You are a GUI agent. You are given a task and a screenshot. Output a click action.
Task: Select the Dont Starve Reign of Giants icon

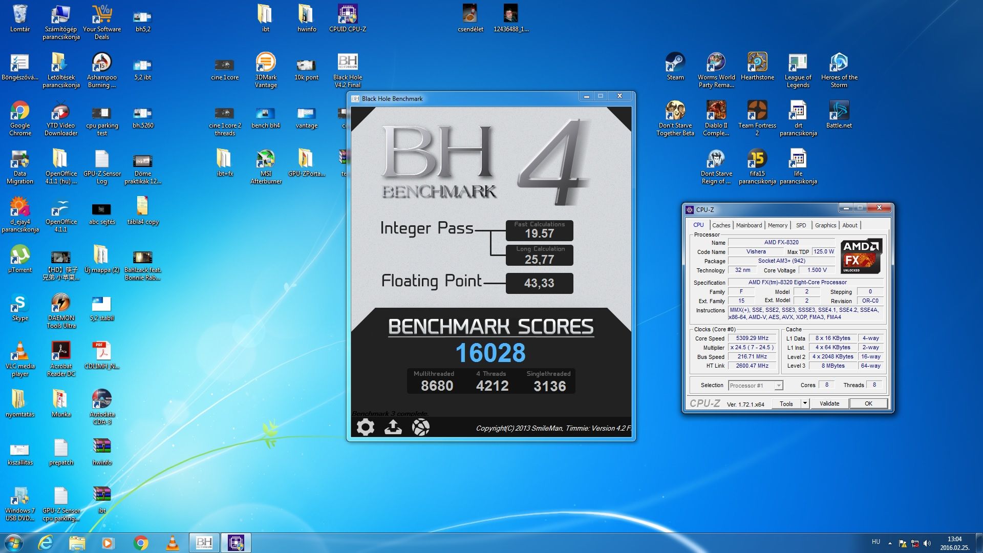(x=716, y=166)
